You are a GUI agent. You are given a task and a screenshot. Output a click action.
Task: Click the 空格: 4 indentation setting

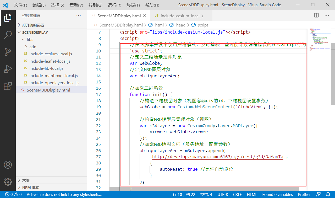[206, 195]
